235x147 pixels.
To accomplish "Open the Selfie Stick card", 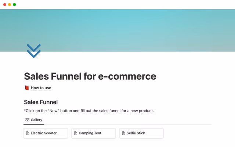I will coord(141,133).
